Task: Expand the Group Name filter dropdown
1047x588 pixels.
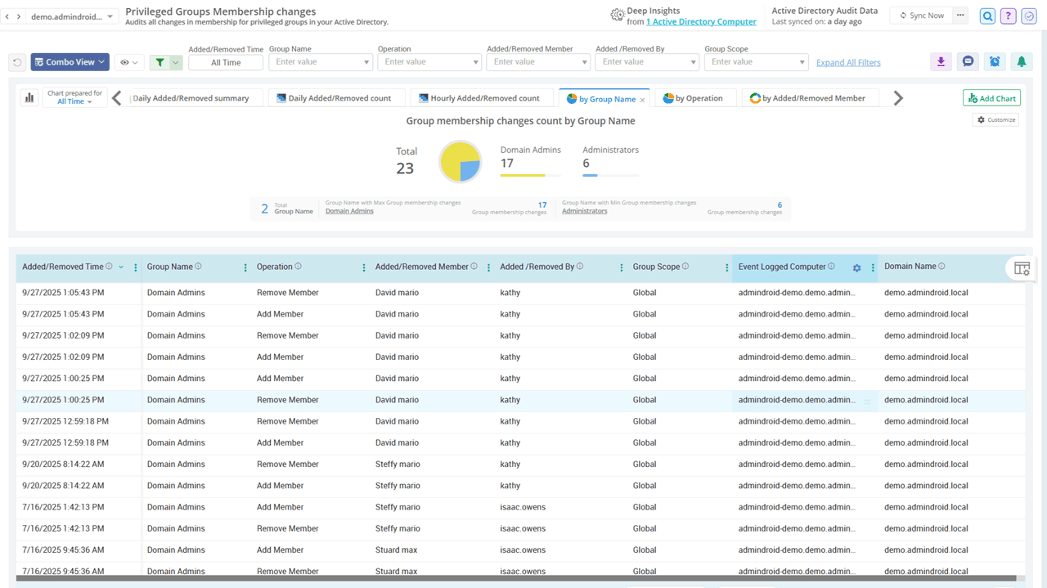Action: (366, 62)
